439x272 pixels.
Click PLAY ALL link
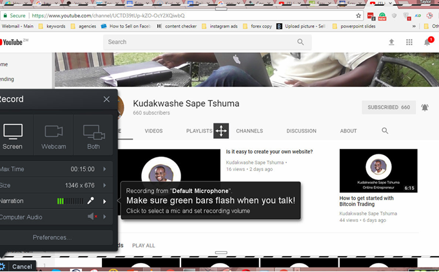tap(144, 246)
